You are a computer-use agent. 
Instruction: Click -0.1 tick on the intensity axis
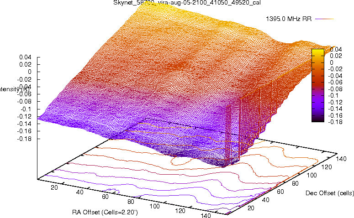coord(26,109)
